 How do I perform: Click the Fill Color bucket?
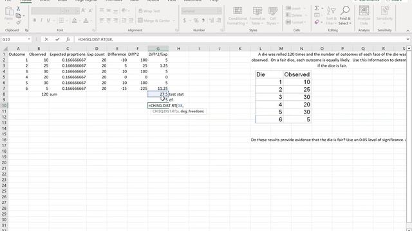coord(75,21)
